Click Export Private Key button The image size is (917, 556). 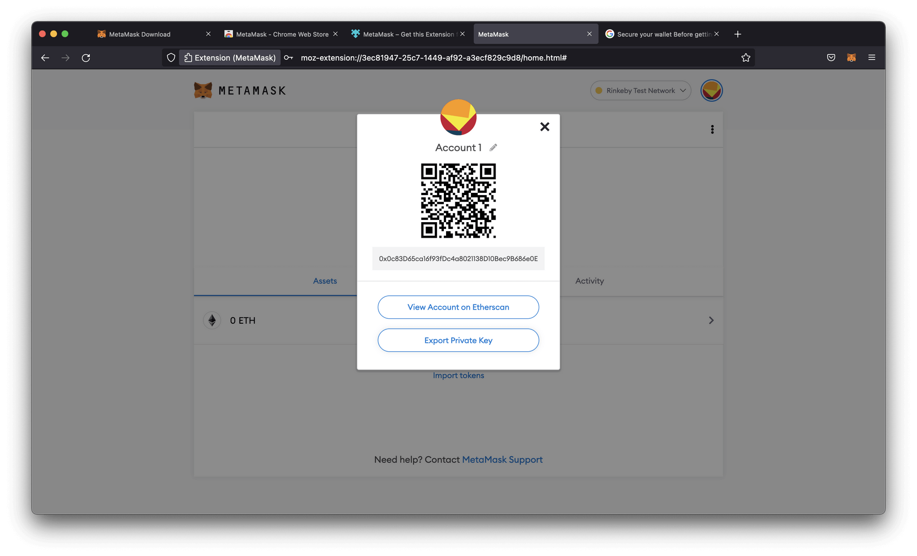458,340
